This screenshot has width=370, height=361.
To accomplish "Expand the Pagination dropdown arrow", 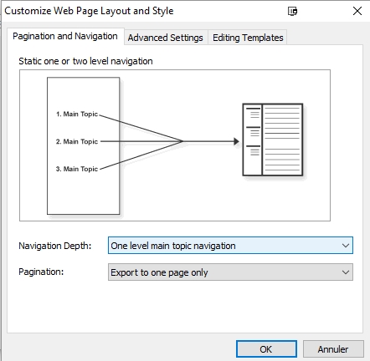I will (346, 272).
